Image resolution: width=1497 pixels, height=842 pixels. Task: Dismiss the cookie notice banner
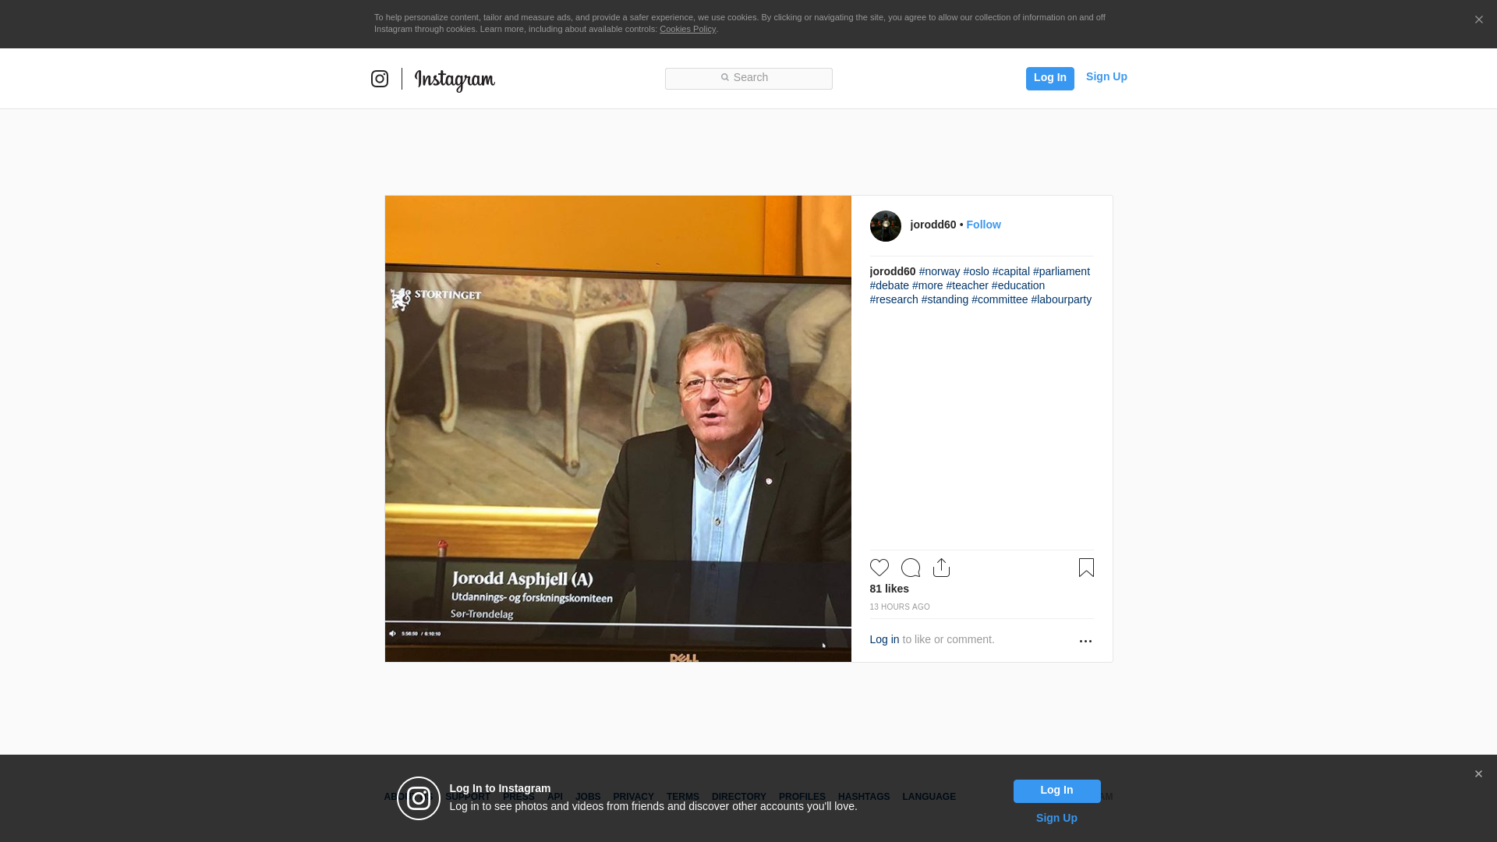tap(1478, 20)
